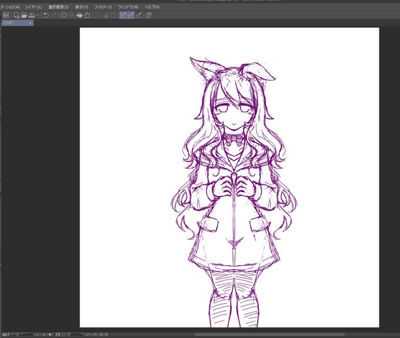The width and height of the screenshot is (400, 338).
Task: Open the 選択範囲(S) menu
Action: point(58,7)
